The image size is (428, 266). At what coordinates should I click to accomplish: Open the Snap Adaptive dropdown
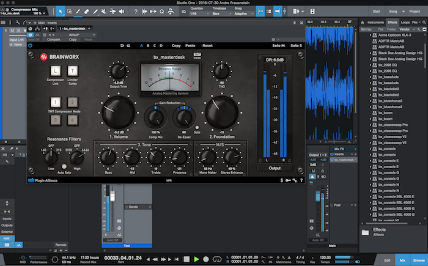click(243, 13)
